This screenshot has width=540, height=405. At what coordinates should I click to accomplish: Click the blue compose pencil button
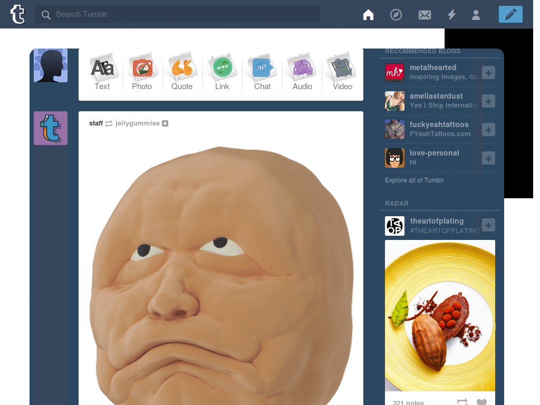pyautogui.click(x=510, y=14)
